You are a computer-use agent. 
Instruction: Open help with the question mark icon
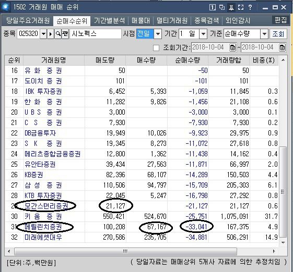(x=250, y=7)
